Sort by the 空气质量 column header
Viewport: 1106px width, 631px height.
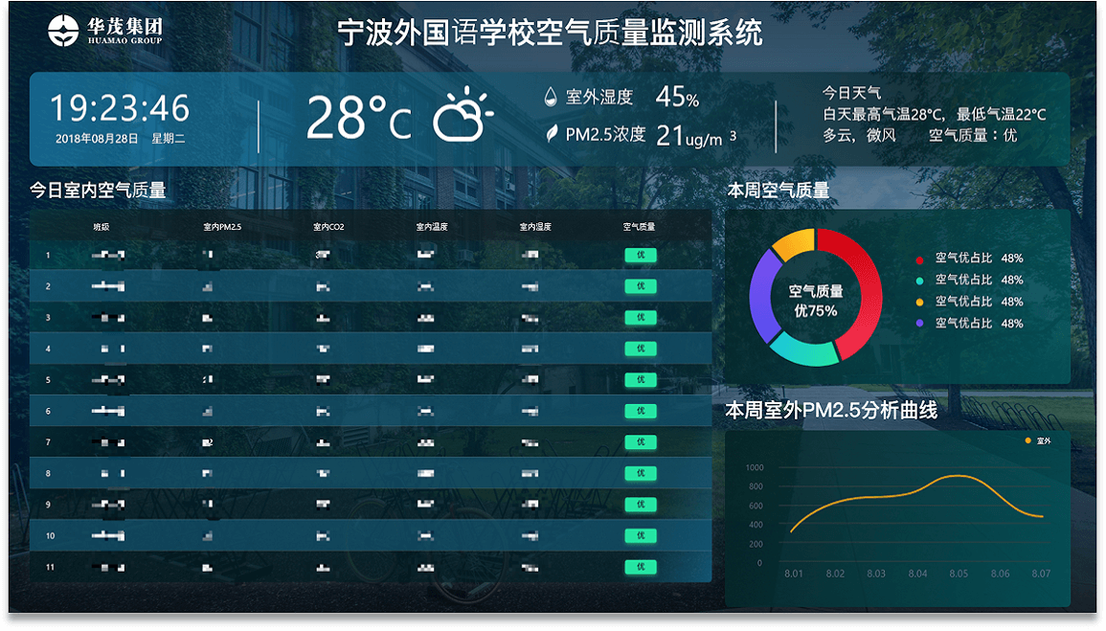pos(639,227)
